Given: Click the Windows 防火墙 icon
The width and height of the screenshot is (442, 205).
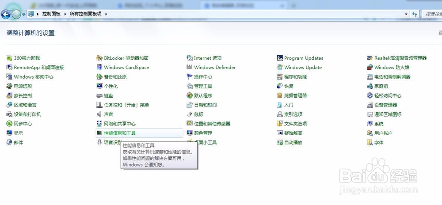Looking at the screenshot, I should coord(370,67).
